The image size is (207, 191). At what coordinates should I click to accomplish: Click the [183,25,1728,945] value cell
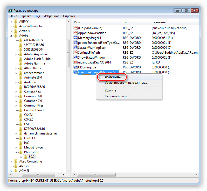(163, 33)
